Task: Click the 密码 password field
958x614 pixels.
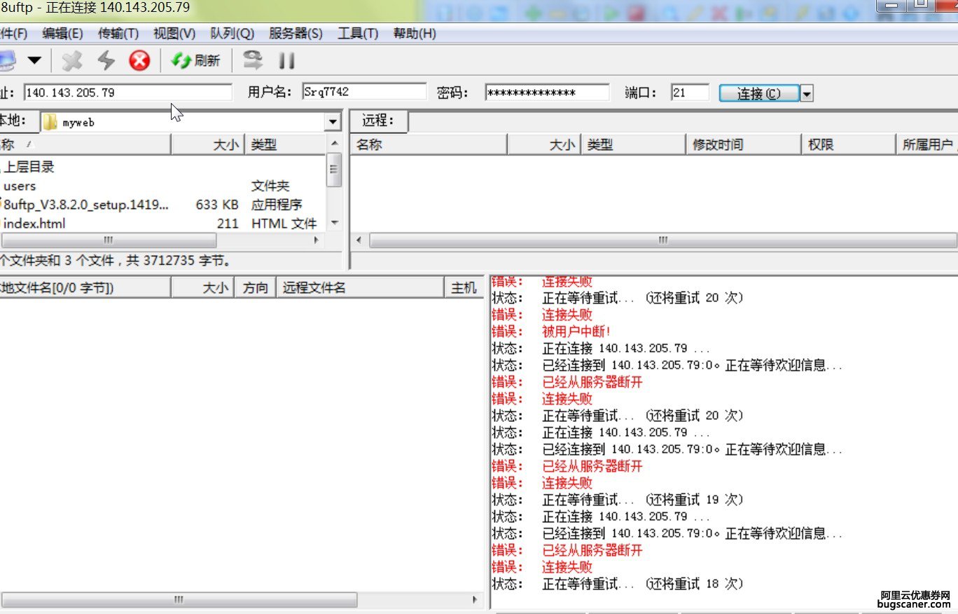Action: click(x=547, y=93)
